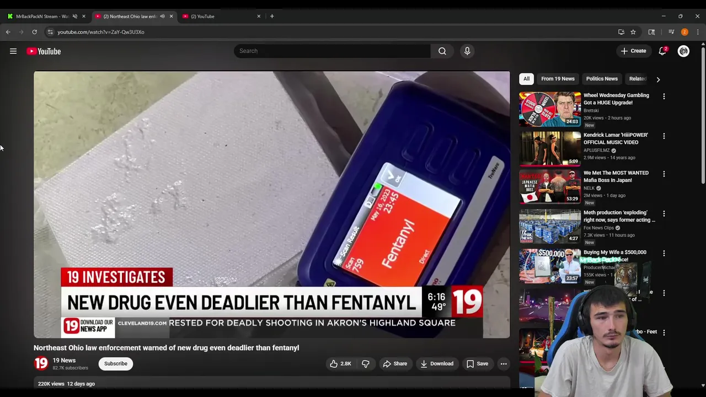
Task: Go to YouTube home via logo
Action: click(x=44, y=51)
